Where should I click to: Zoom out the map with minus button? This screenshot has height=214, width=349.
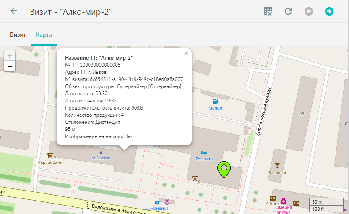tap(10, 66)
